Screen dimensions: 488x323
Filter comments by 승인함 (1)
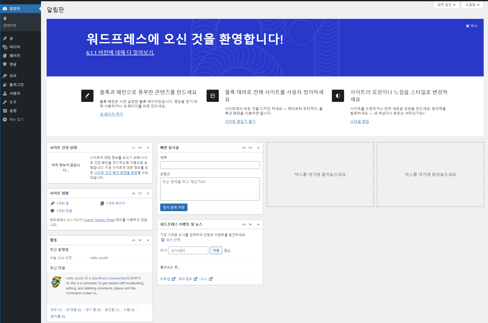(x=112, y=310)
